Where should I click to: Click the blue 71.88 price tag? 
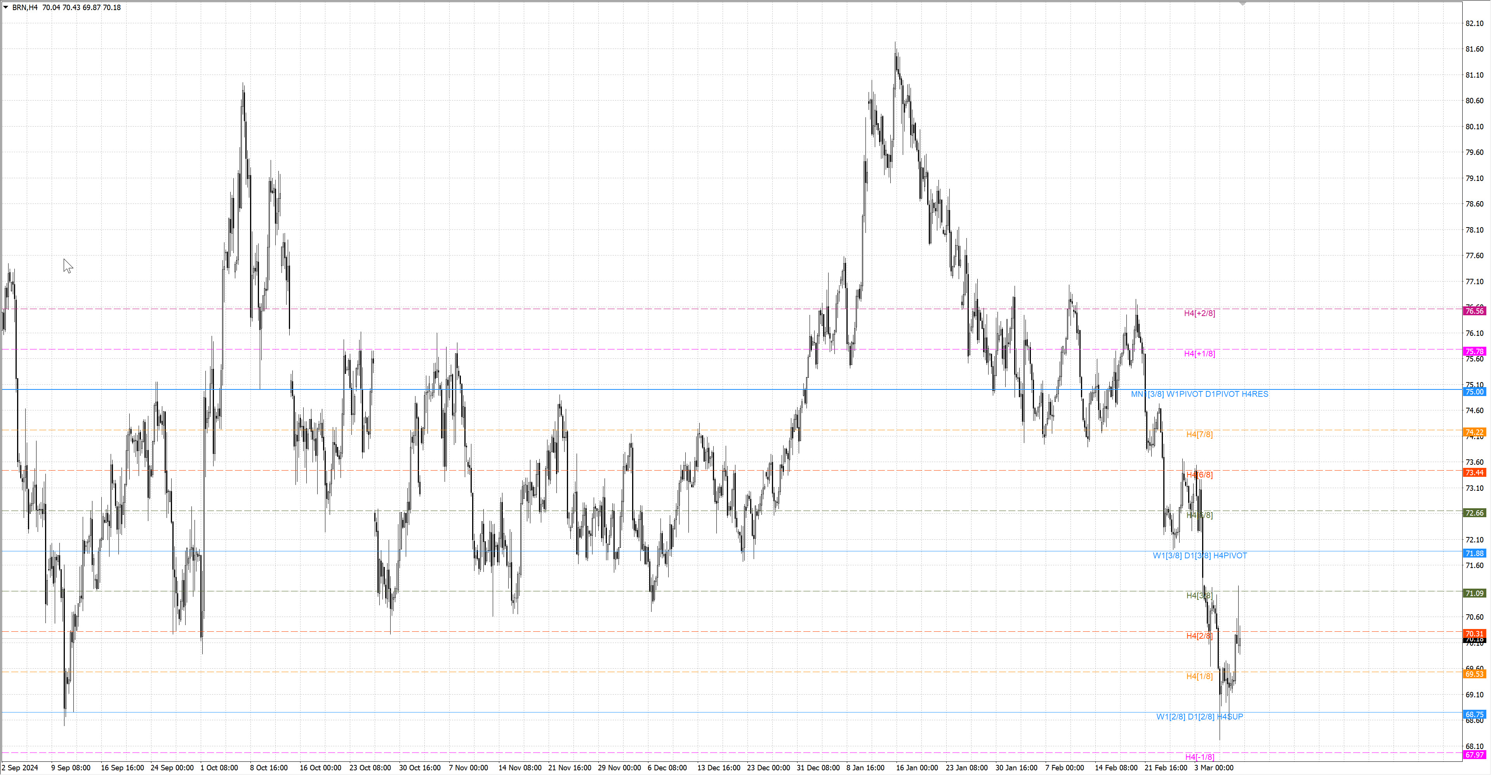click(x=1474, y=553)
